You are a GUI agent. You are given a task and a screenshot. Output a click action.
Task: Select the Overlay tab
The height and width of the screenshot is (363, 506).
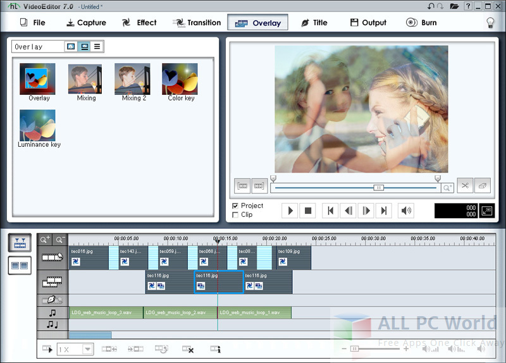pos(257,23)
